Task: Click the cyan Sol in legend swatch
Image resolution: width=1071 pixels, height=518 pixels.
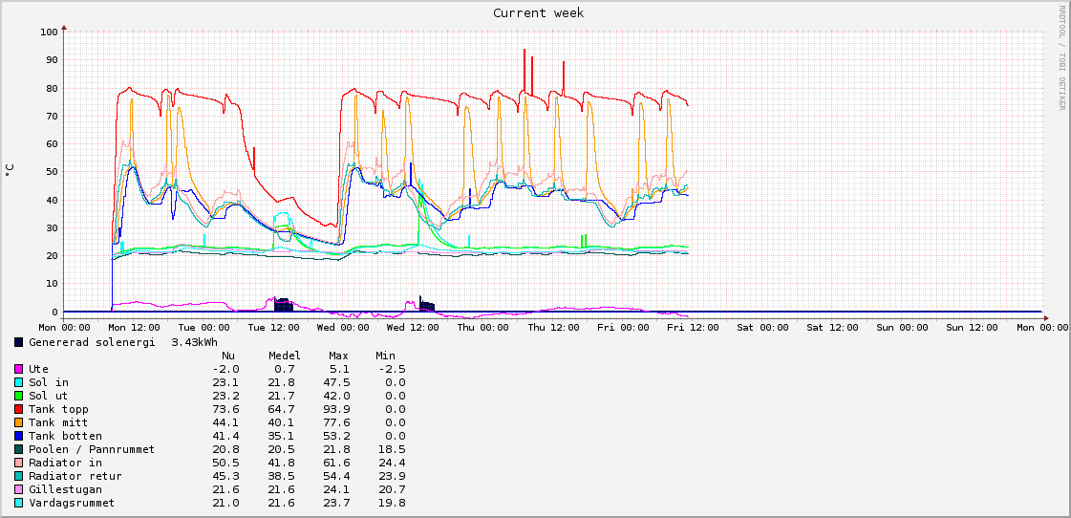Action: pyautogui.click(x=19, y=382)
